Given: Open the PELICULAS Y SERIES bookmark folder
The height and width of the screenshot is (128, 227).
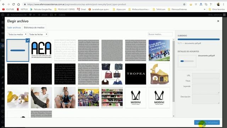Looking at the screenshot, I should (65, 9).
